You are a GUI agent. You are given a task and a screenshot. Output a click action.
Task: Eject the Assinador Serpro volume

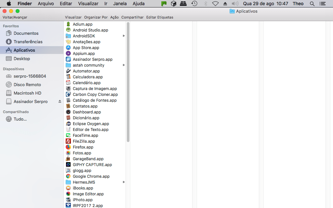point(60,101)
